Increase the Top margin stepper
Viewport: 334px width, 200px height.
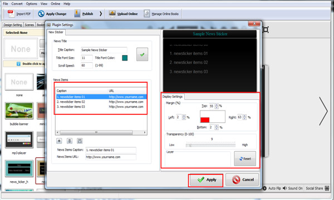coord(217,104)
